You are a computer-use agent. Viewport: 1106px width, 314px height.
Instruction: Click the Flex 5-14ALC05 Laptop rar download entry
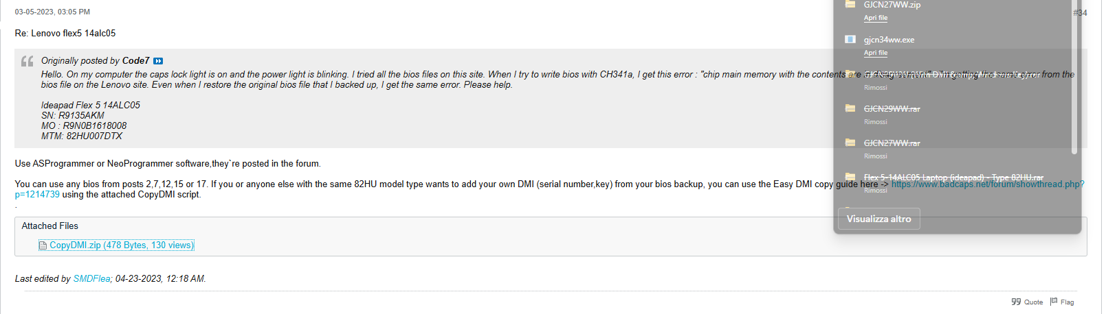(953, 178)
